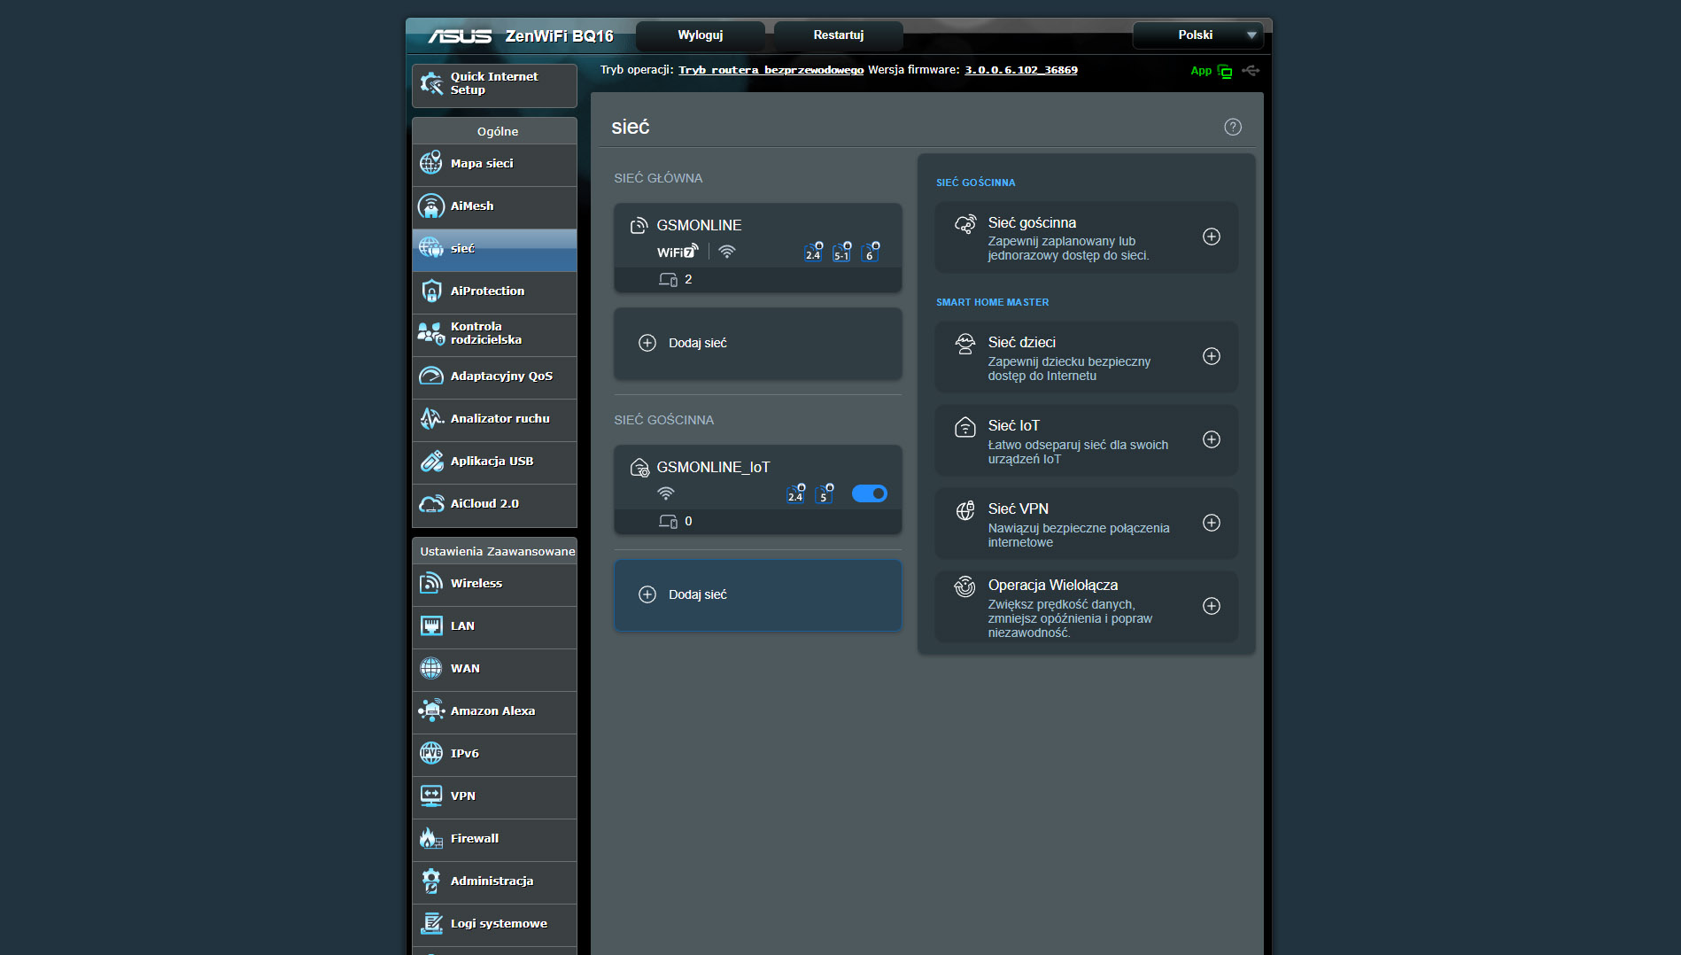Expand Sieć IoT plus button

click(1212, 439)
